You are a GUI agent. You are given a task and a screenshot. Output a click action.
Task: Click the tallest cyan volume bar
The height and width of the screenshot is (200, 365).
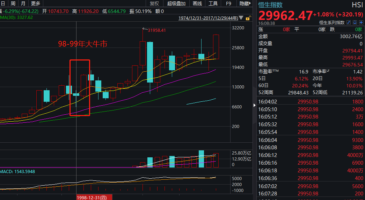pyautogui.click(x=201, y=159)
